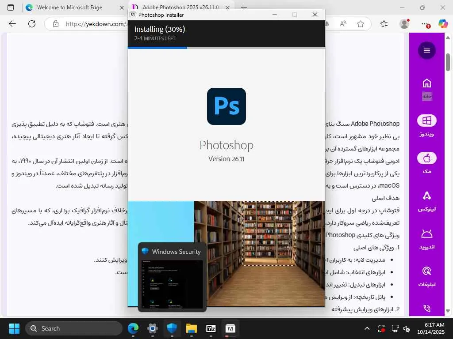The height and width of the screenshot is (339, 453).
Task: Select Adobe installer icon in taskbar
Action: (x=230, y=328)
